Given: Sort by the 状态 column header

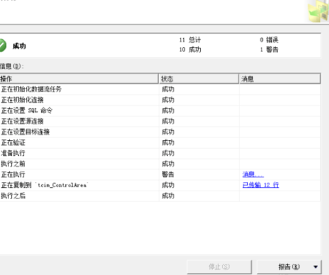Looking at the screenshot, I should pos(199,79).
